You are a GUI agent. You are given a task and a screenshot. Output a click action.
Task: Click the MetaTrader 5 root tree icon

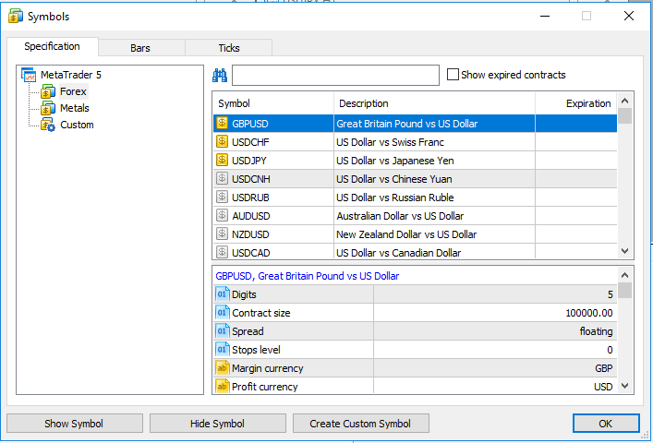(x=29, y=75)
